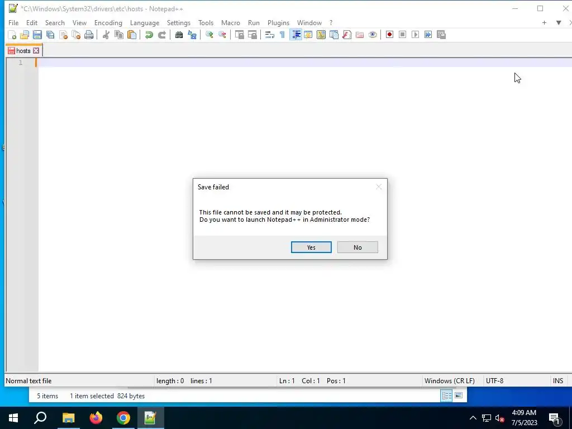Toggle the Monitoring eye icon
Screen dimensions: 572x429
pos(373,35)
